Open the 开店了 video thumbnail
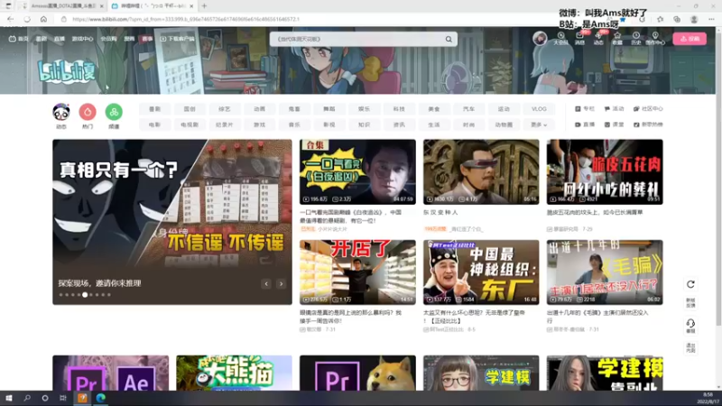 [x=357, y=272]
